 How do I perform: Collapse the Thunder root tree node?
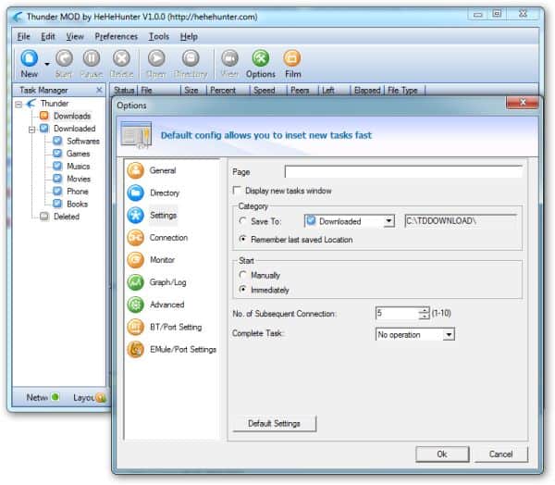(18, 104)
